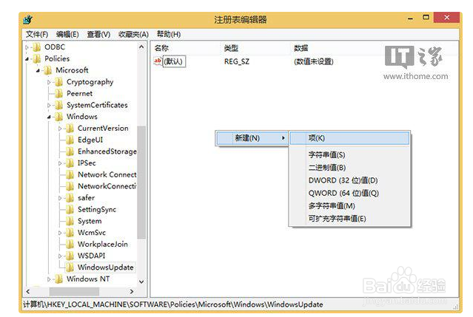Open the 文件(F) menu
This screenshot has width=473, height=317.
tap(37, 34)
